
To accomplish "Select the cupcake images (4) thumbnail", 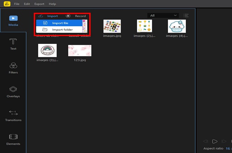I will [x=177, y=26].
